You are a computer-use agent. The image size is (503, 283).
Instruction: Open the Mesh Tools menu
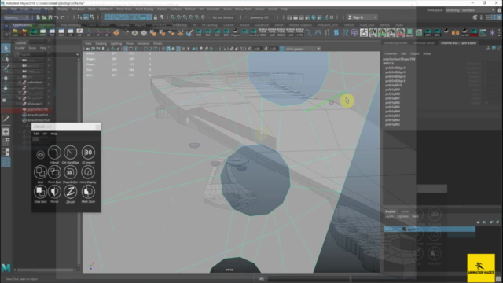pos(124,9)
